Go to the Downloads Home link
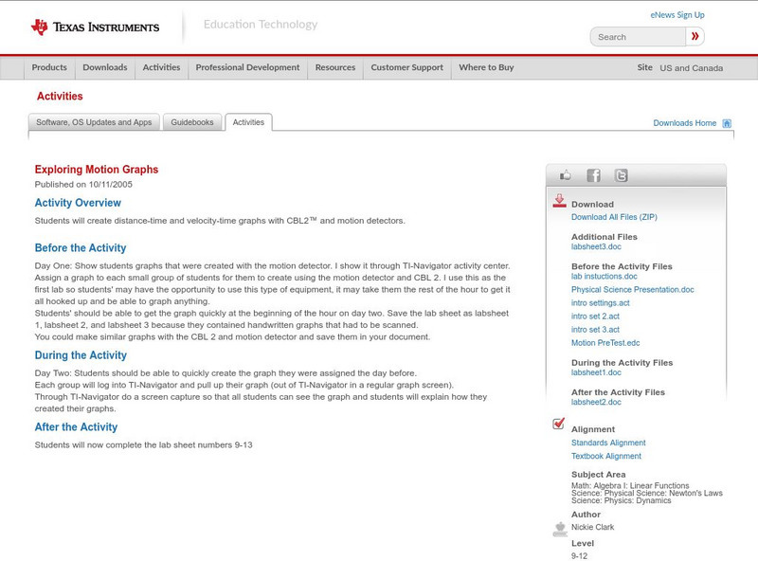This screenshot has height=561, width=758. pos(684,123)
